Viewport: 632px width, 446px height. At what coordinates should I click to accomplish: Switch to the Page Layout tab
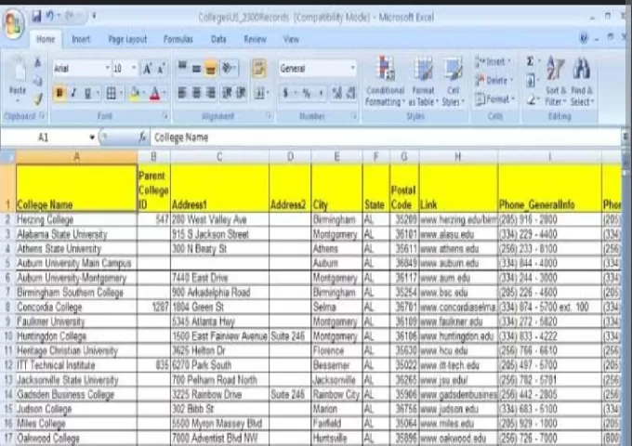(127, 39)
